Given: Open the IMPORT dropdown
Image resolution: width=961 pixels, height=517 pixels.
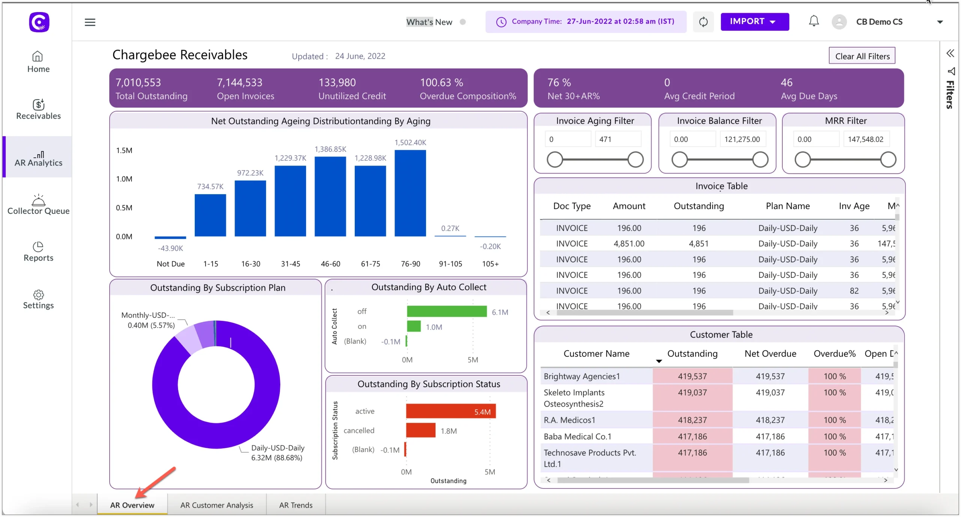Looking at the screenshot, I should pos(754,21).
